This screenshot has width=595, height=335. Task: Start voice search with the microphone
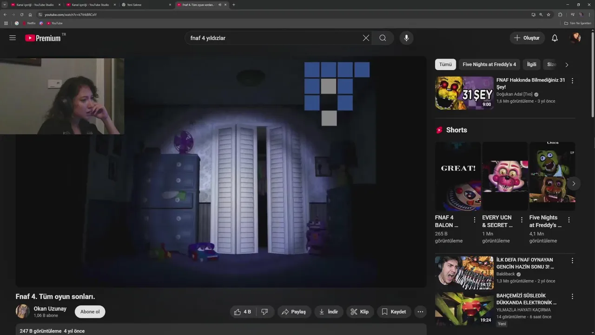(x=406, y=38)
